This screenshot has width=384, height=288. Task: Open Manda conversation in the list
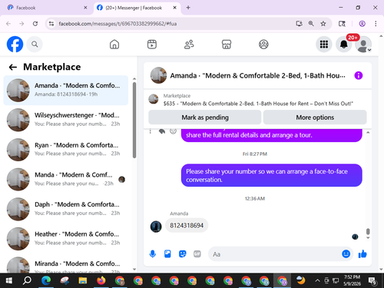[66, 179]
